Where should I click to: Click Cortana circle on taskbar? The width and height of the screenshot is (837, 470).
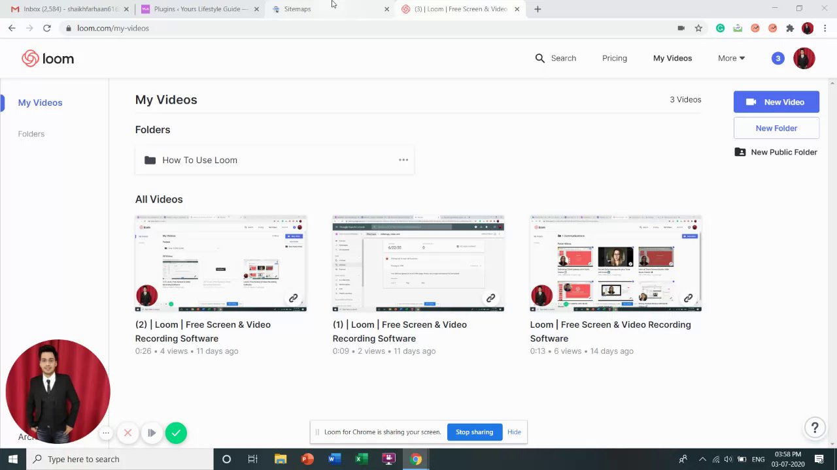click(x=226, y=459)
